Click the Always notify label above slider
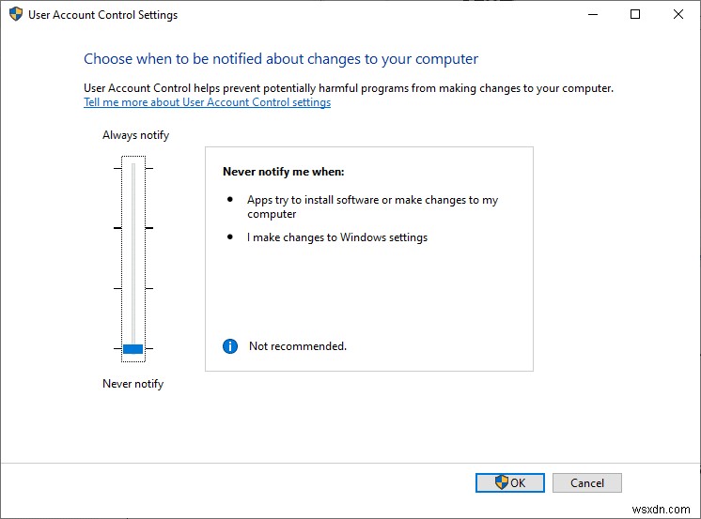Image resolution: width=701 pixels, height=519 pixels. (135, 135)
